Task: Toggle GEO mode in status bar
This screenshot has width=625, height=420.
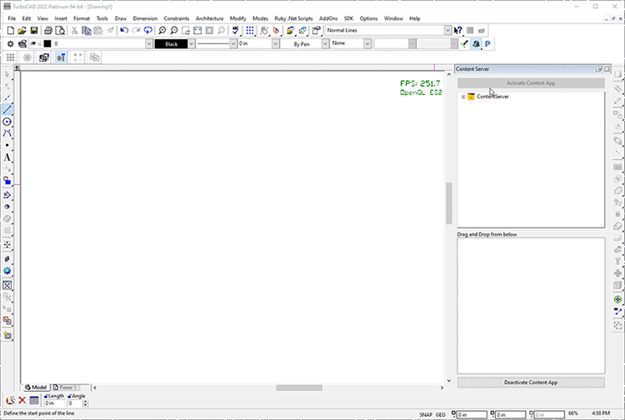Action: (x=441, y=414)
